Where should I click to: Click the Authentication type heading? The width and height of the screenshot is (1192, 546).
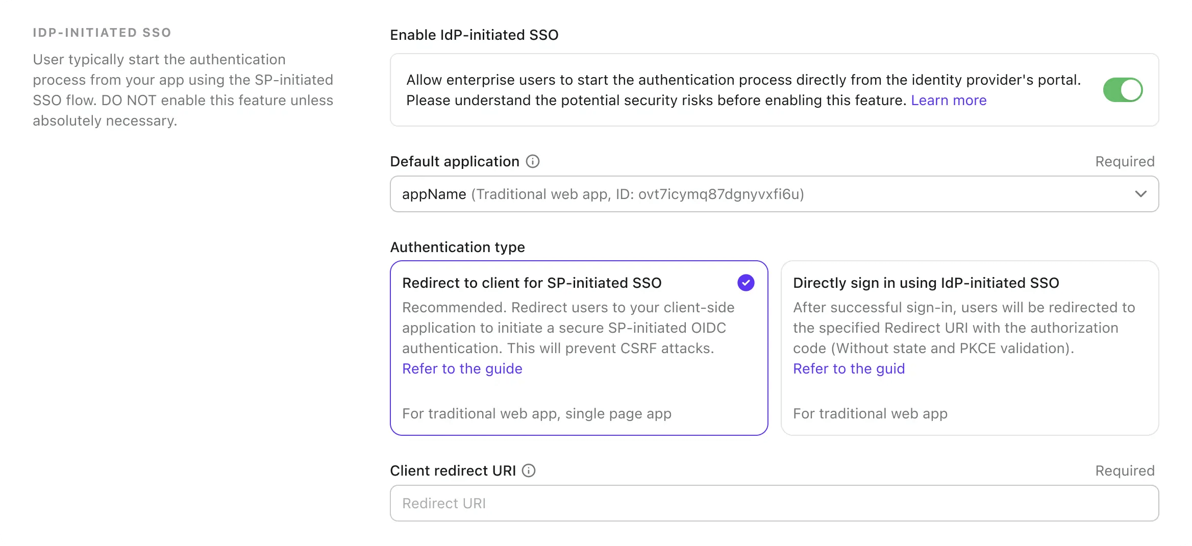pos(457,247)
